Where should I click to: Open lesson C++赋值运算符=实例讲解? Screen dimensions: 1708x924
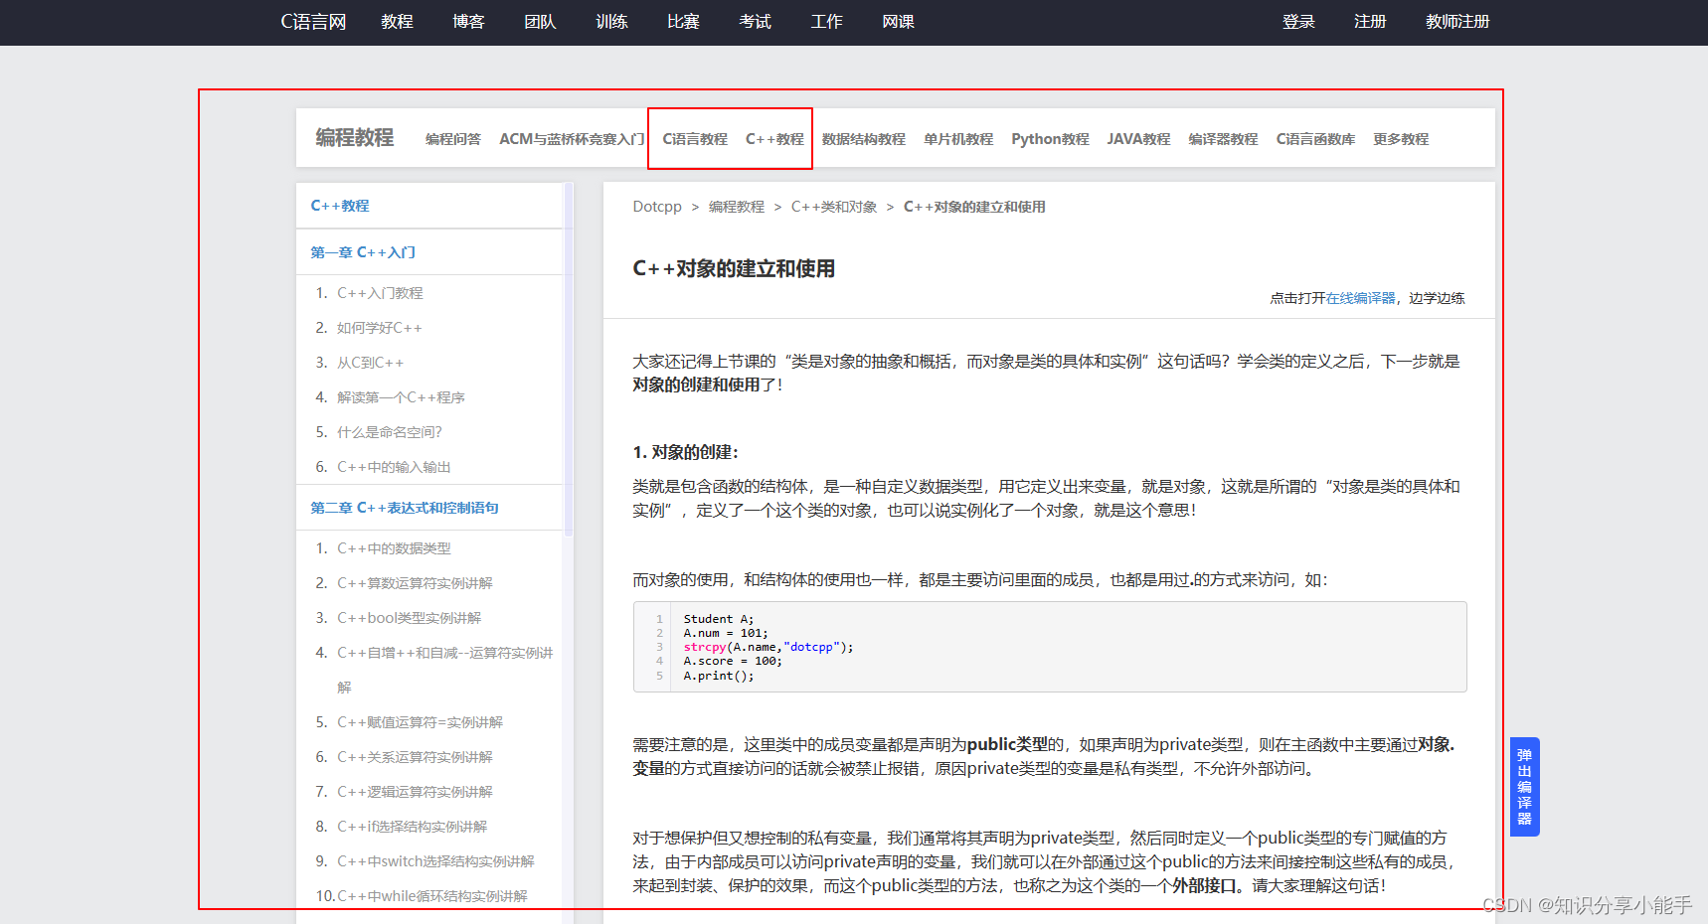(420, 722)
